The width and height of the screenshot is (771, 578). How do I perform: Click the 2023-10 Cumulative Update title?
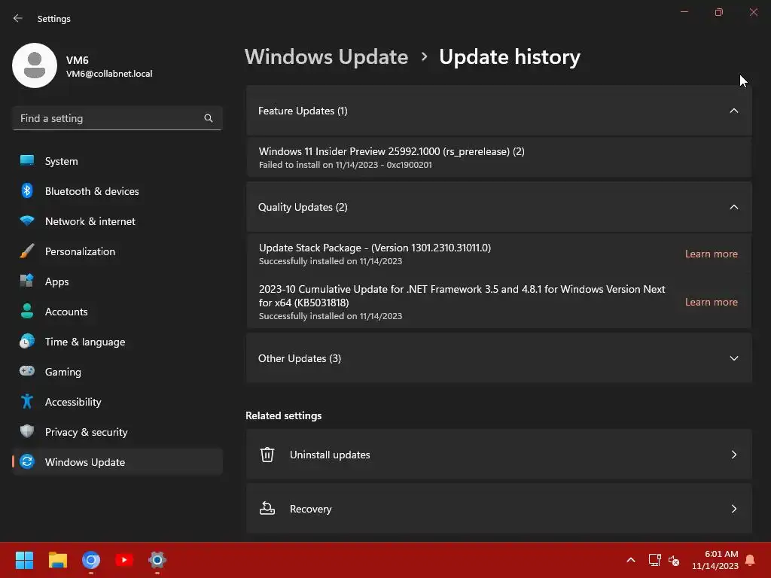click(462, 295)
